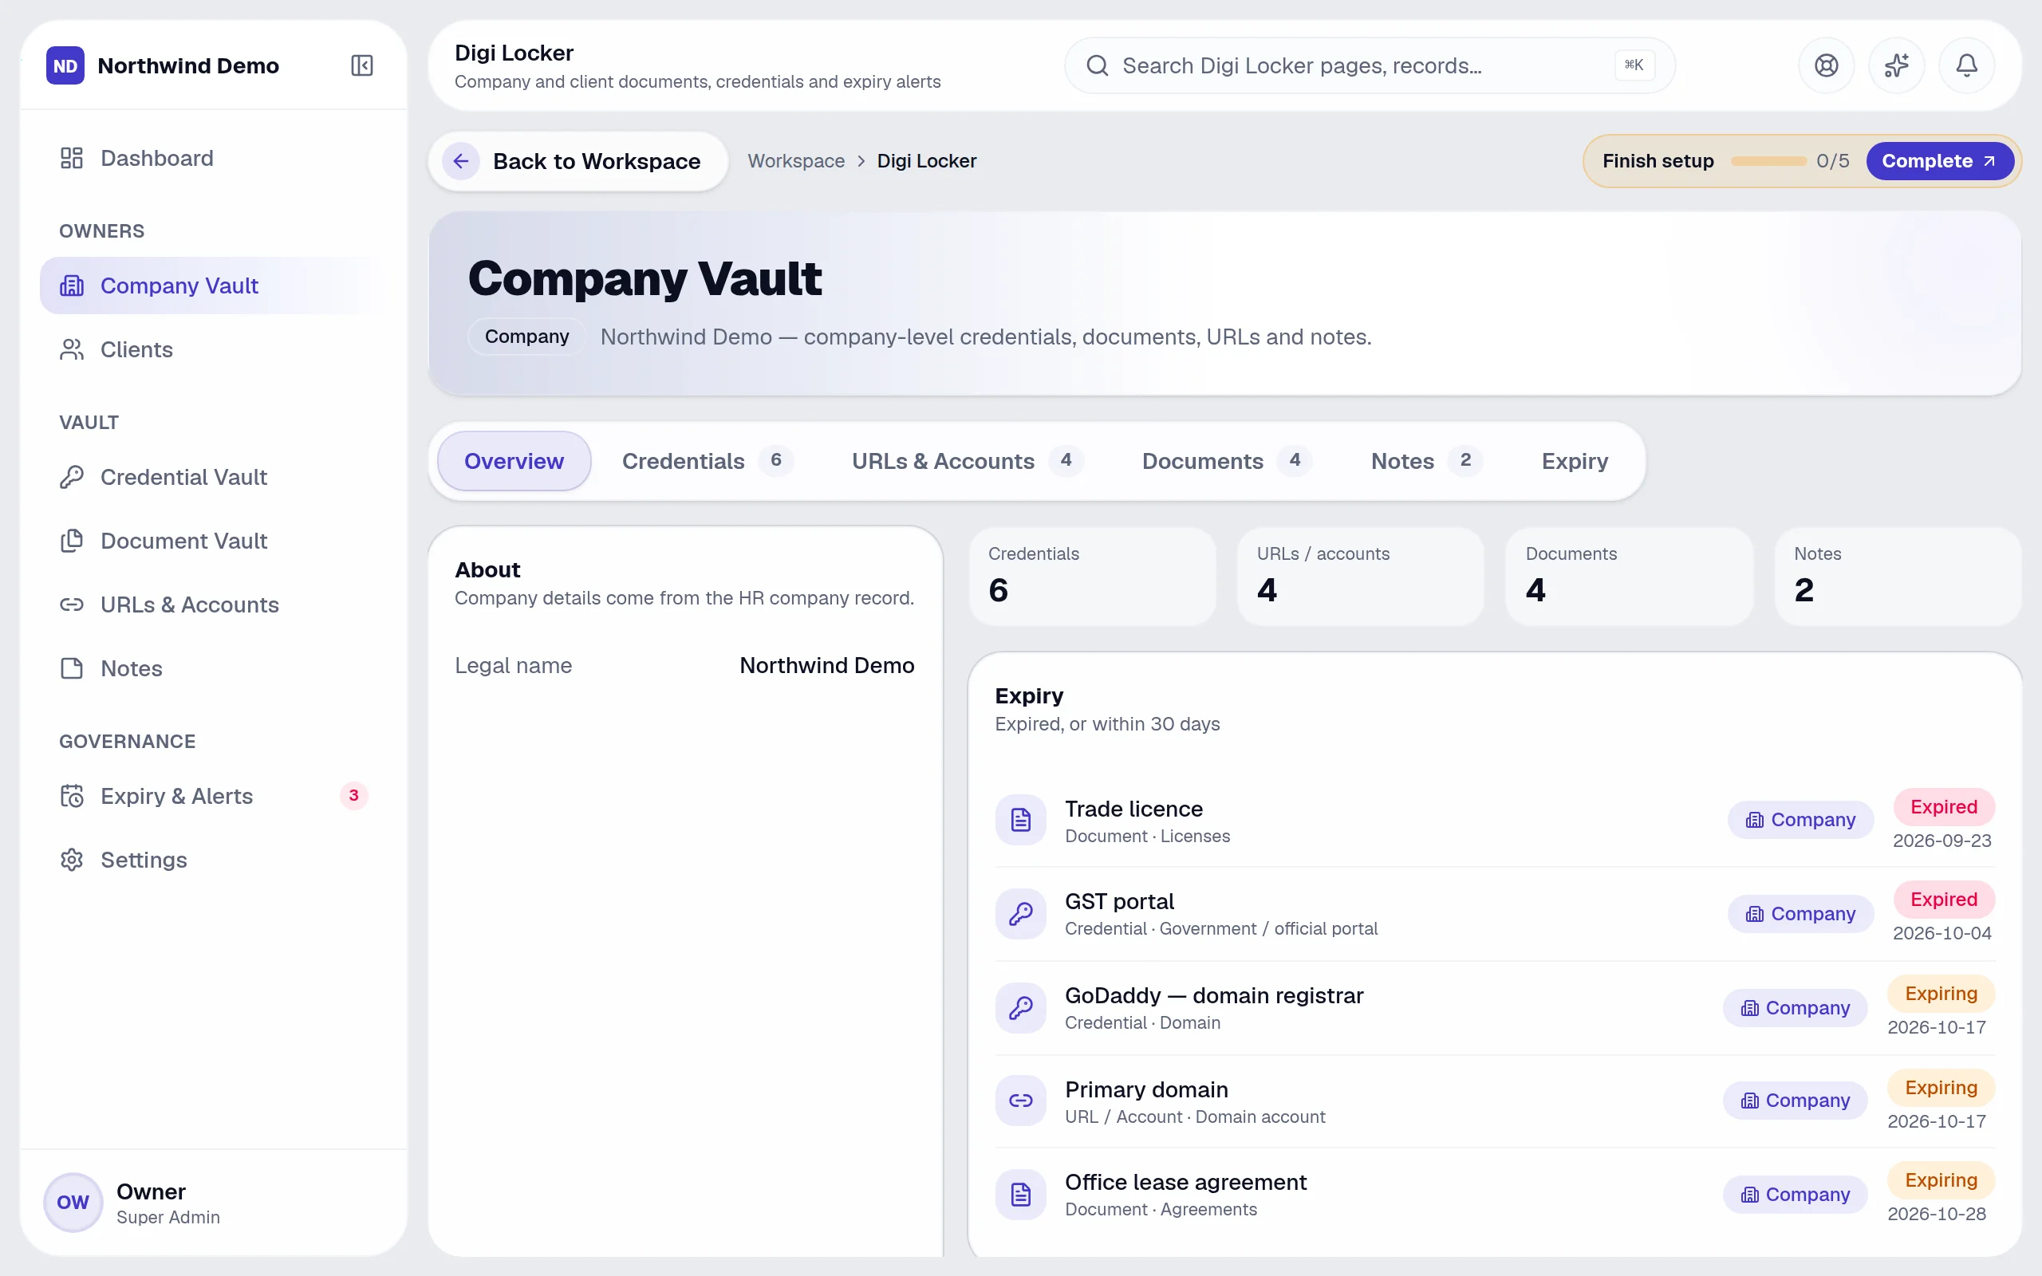Click the GoDaddy domain registrar key icon
This screenshot has height=1276, width=2042.
click(1020, 1006)
